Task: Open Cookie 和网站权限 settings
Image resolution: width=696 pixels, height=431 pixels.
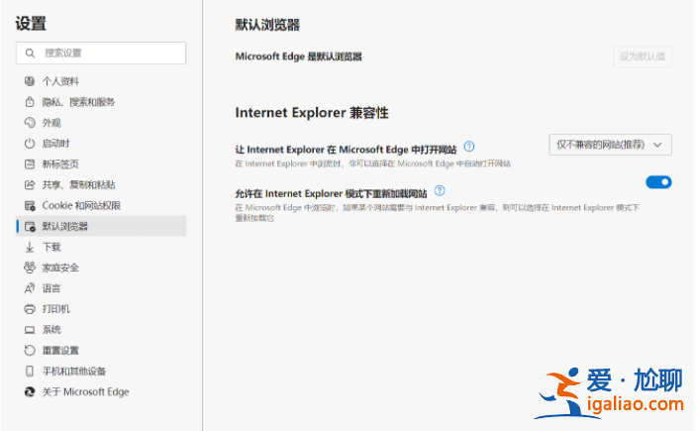Action: [x=101, y=206]
